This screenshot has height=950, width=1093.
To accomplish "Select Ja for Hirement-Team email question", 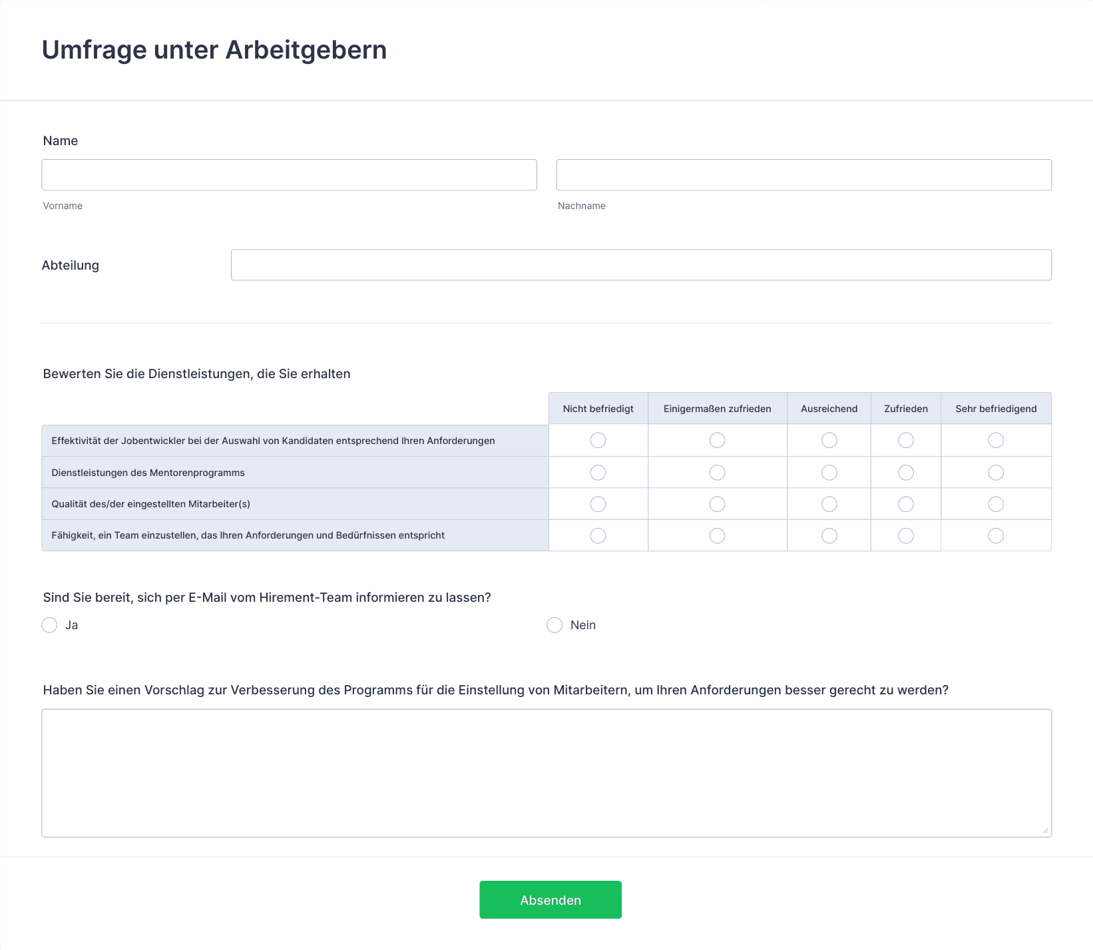I will 49,625.
